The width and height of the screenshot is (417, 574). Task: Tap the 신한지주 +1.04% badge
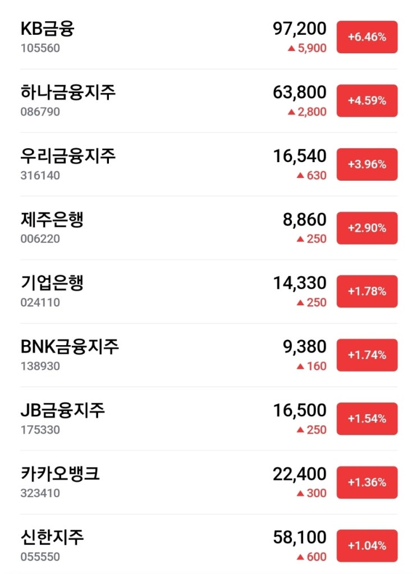coord(366,546)
